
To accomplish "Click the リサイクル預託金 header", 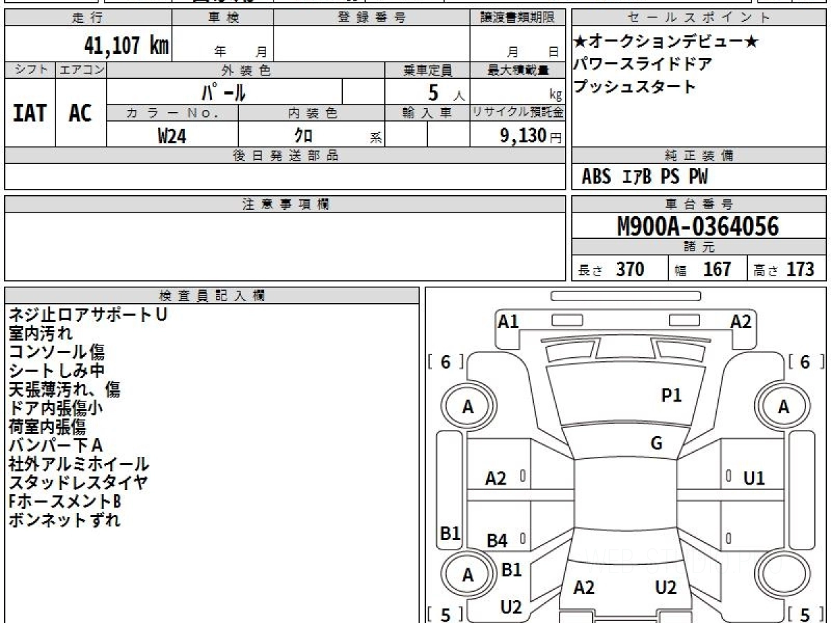I will click(518, 113).
